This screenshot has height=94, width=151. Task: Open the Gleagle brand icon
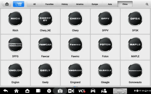click(x=105, y=70)
